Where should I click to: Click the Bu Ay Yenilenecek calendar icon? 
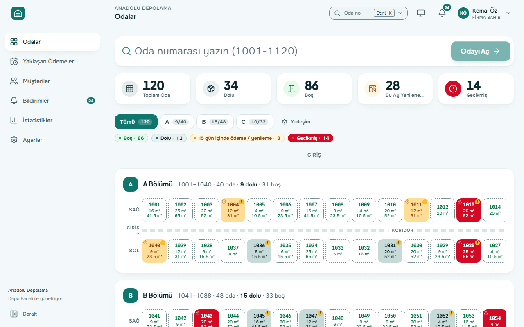(373, 89)
